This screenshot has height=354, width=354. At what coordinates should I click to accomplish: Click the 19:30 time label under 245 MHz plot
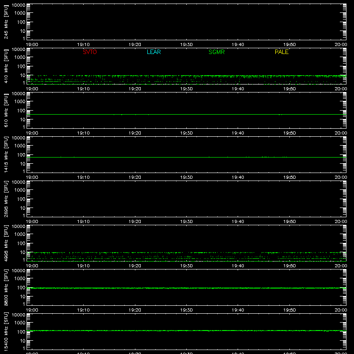pyautogui.click(x=186, y=45)
